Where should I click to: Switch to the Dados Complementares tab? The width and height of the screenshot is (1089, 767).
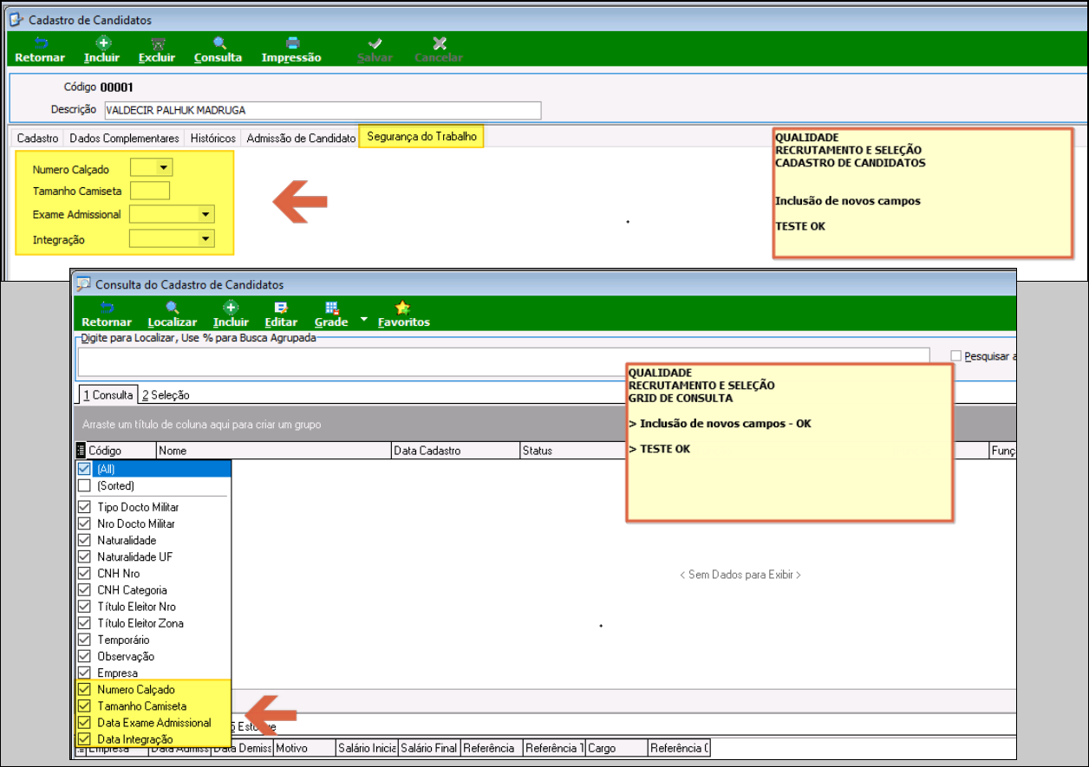click(x=125, y=138)
